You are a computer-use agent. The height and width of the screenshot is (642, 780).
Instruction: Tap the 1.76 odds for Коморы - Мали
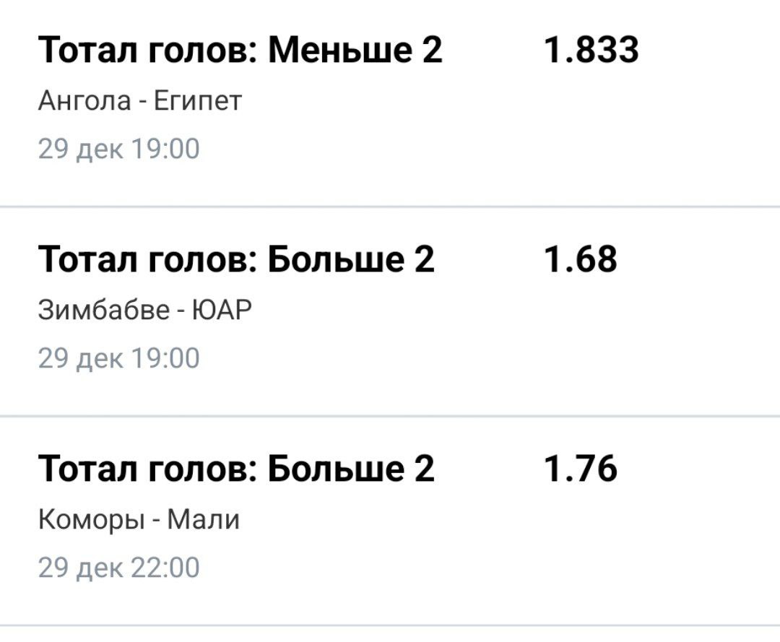[x=580, y=469]
